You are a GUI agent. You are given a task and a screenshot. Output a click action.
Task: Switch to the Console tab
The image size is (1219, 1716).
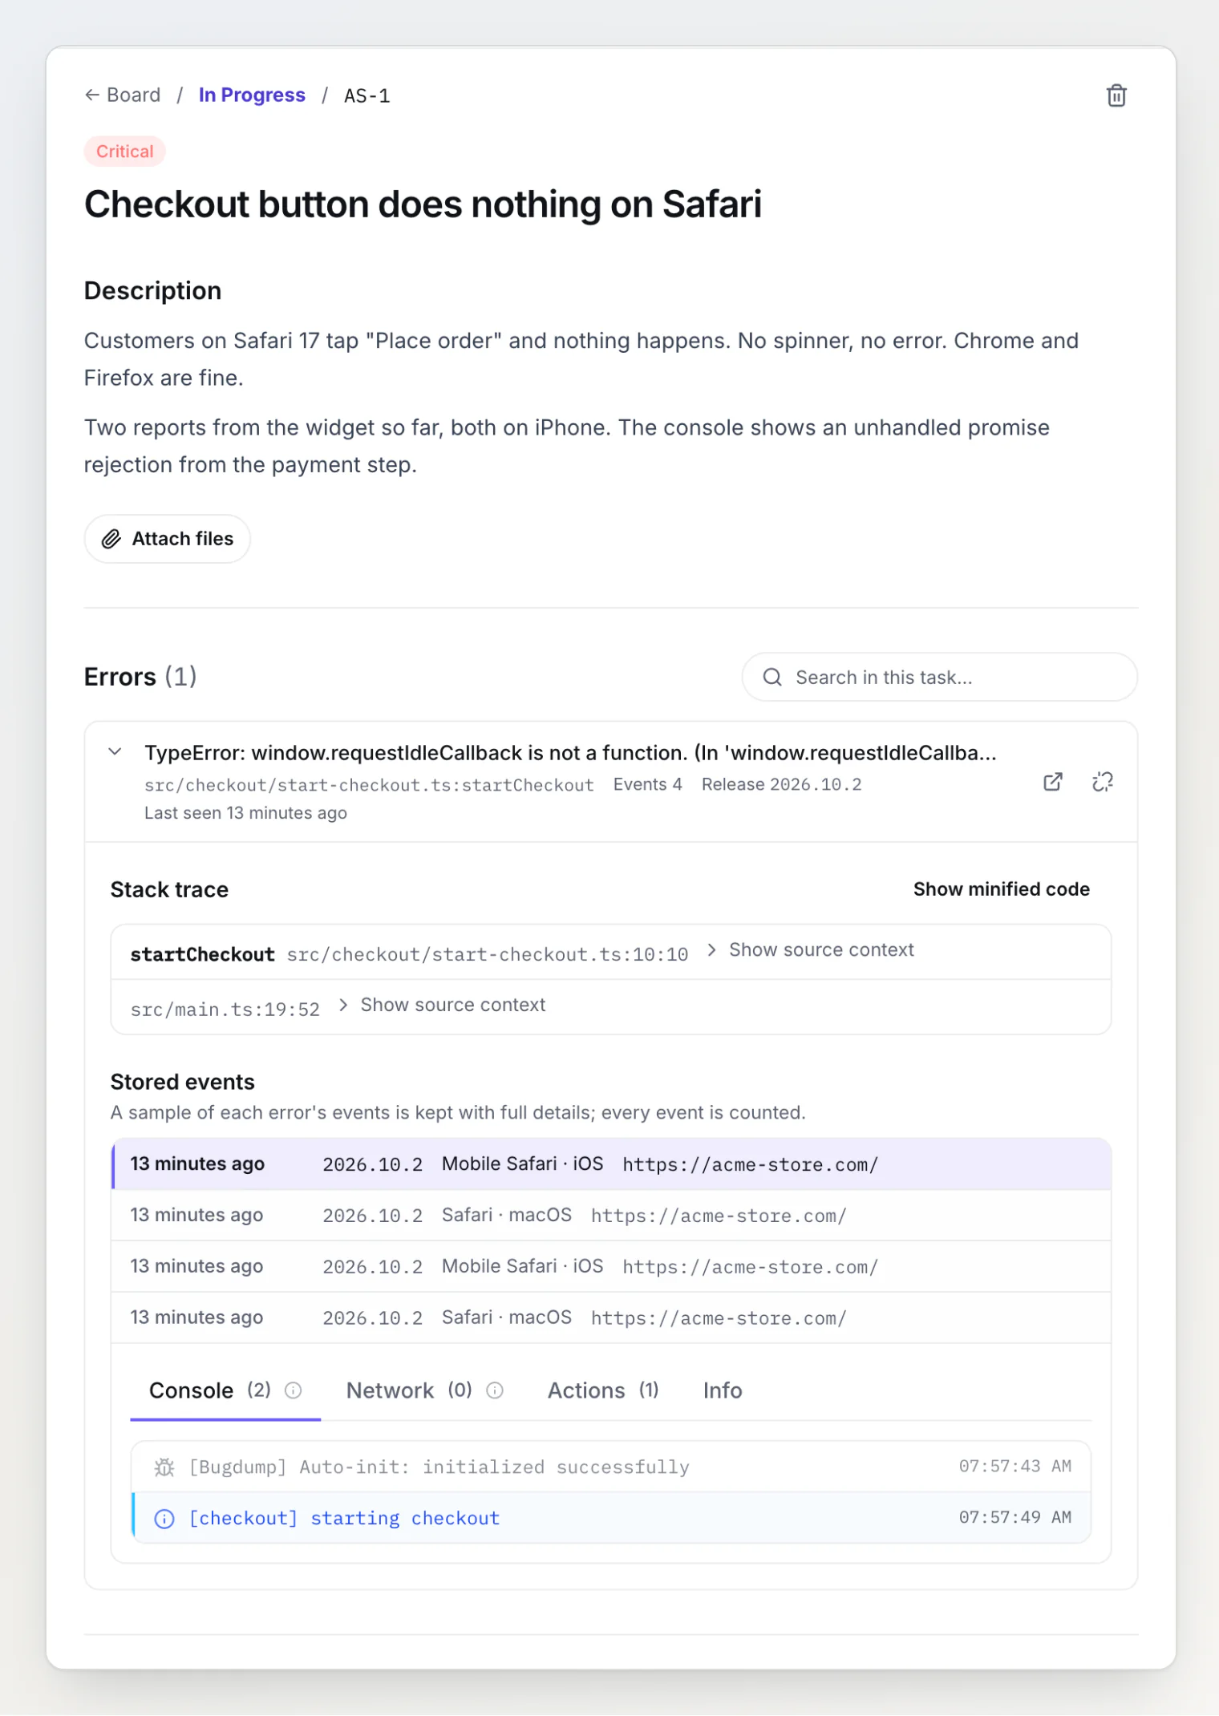[x=225, y=1390]
